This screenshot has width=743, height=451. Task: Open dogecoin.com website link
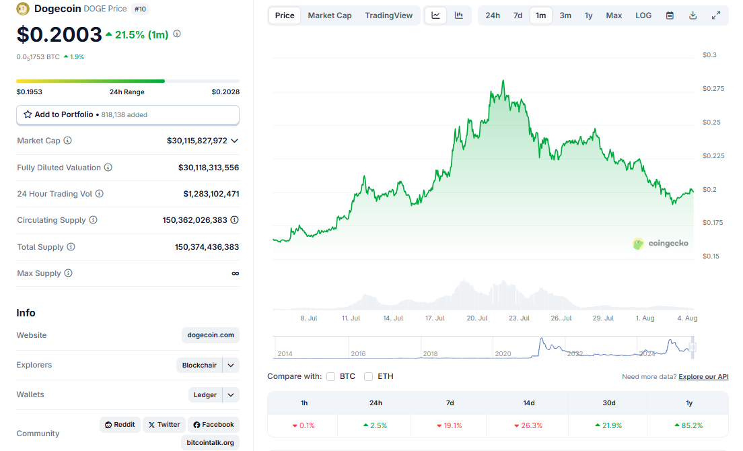[x=211, y=335]
